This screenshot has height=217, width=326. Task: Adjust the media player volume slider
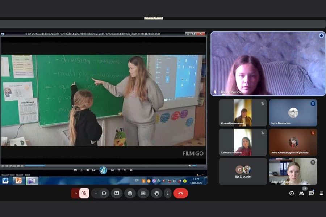tap(198, 166)
